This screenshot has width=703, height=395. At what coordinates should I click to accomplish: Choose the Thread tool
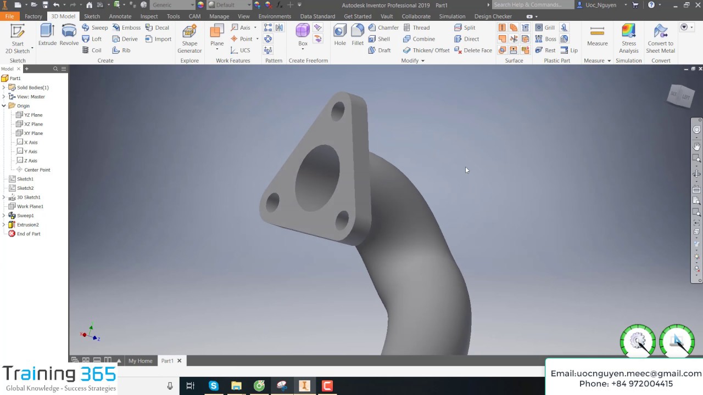[416, 27]
